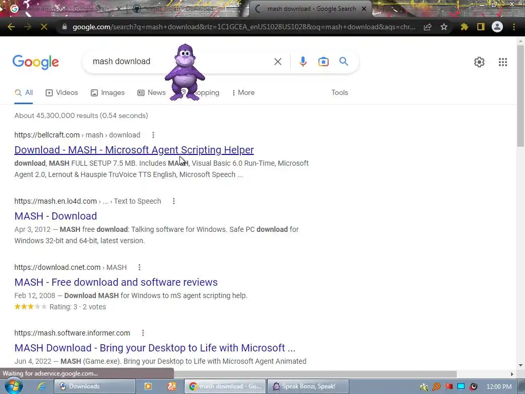
Task: Click the 12:00 PM taskbar clock
Action: tap(499, 387)
